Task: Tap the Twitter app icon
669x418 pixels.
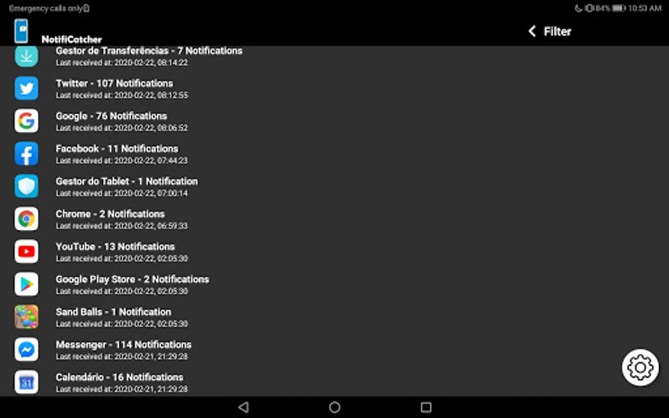Action: pyautogui.click(x=26, y=88)
